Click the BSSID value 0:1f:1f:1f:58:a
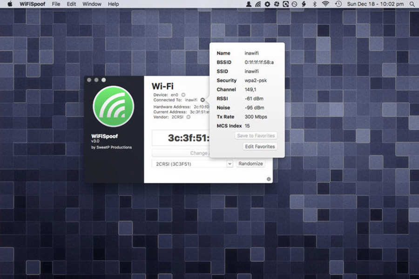This screenshot has width=419, height=279. pos(259,62)
